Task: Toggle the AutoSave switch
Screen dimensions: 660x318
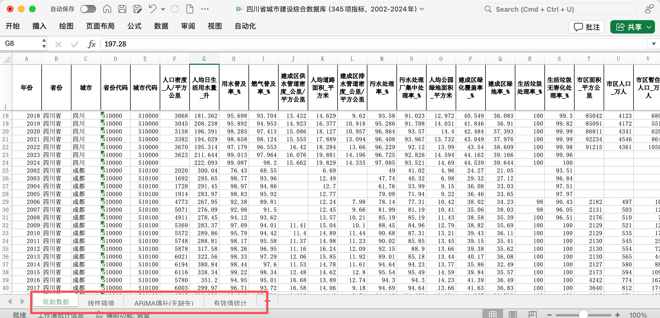Action: [x=88, y=9]
